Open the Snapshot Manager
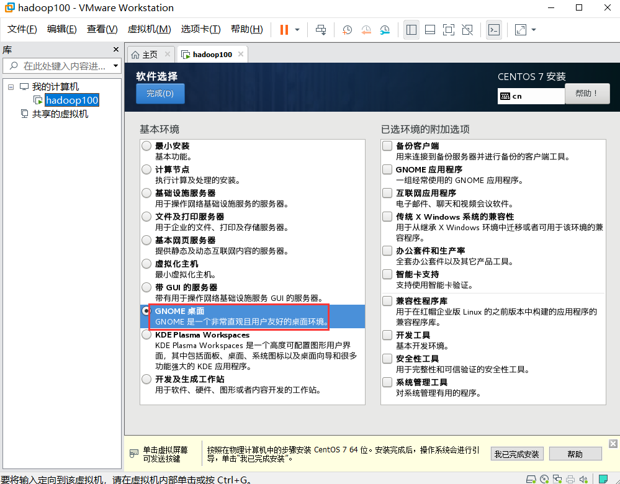This screenshot has width=620, height=484. [384, 29]
